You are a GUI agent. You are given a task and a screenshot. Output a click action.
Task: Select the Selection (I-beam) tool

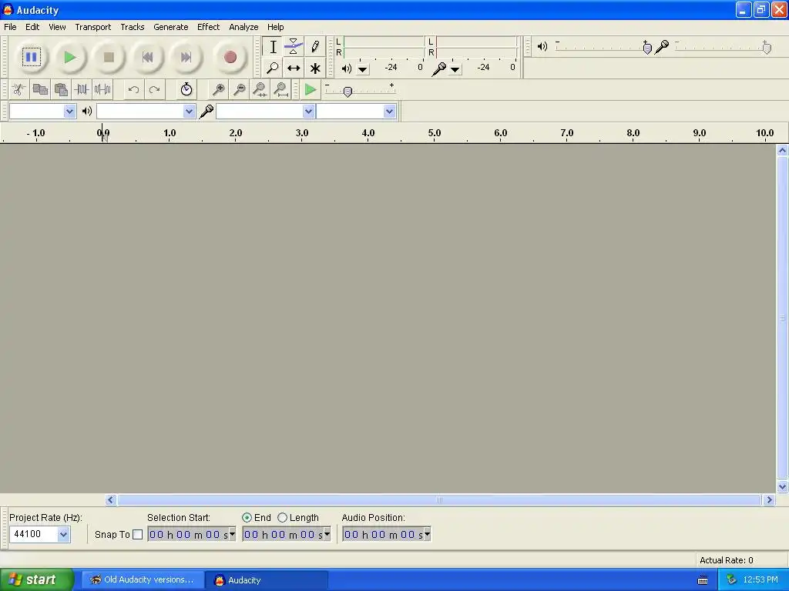pos(273,47)
